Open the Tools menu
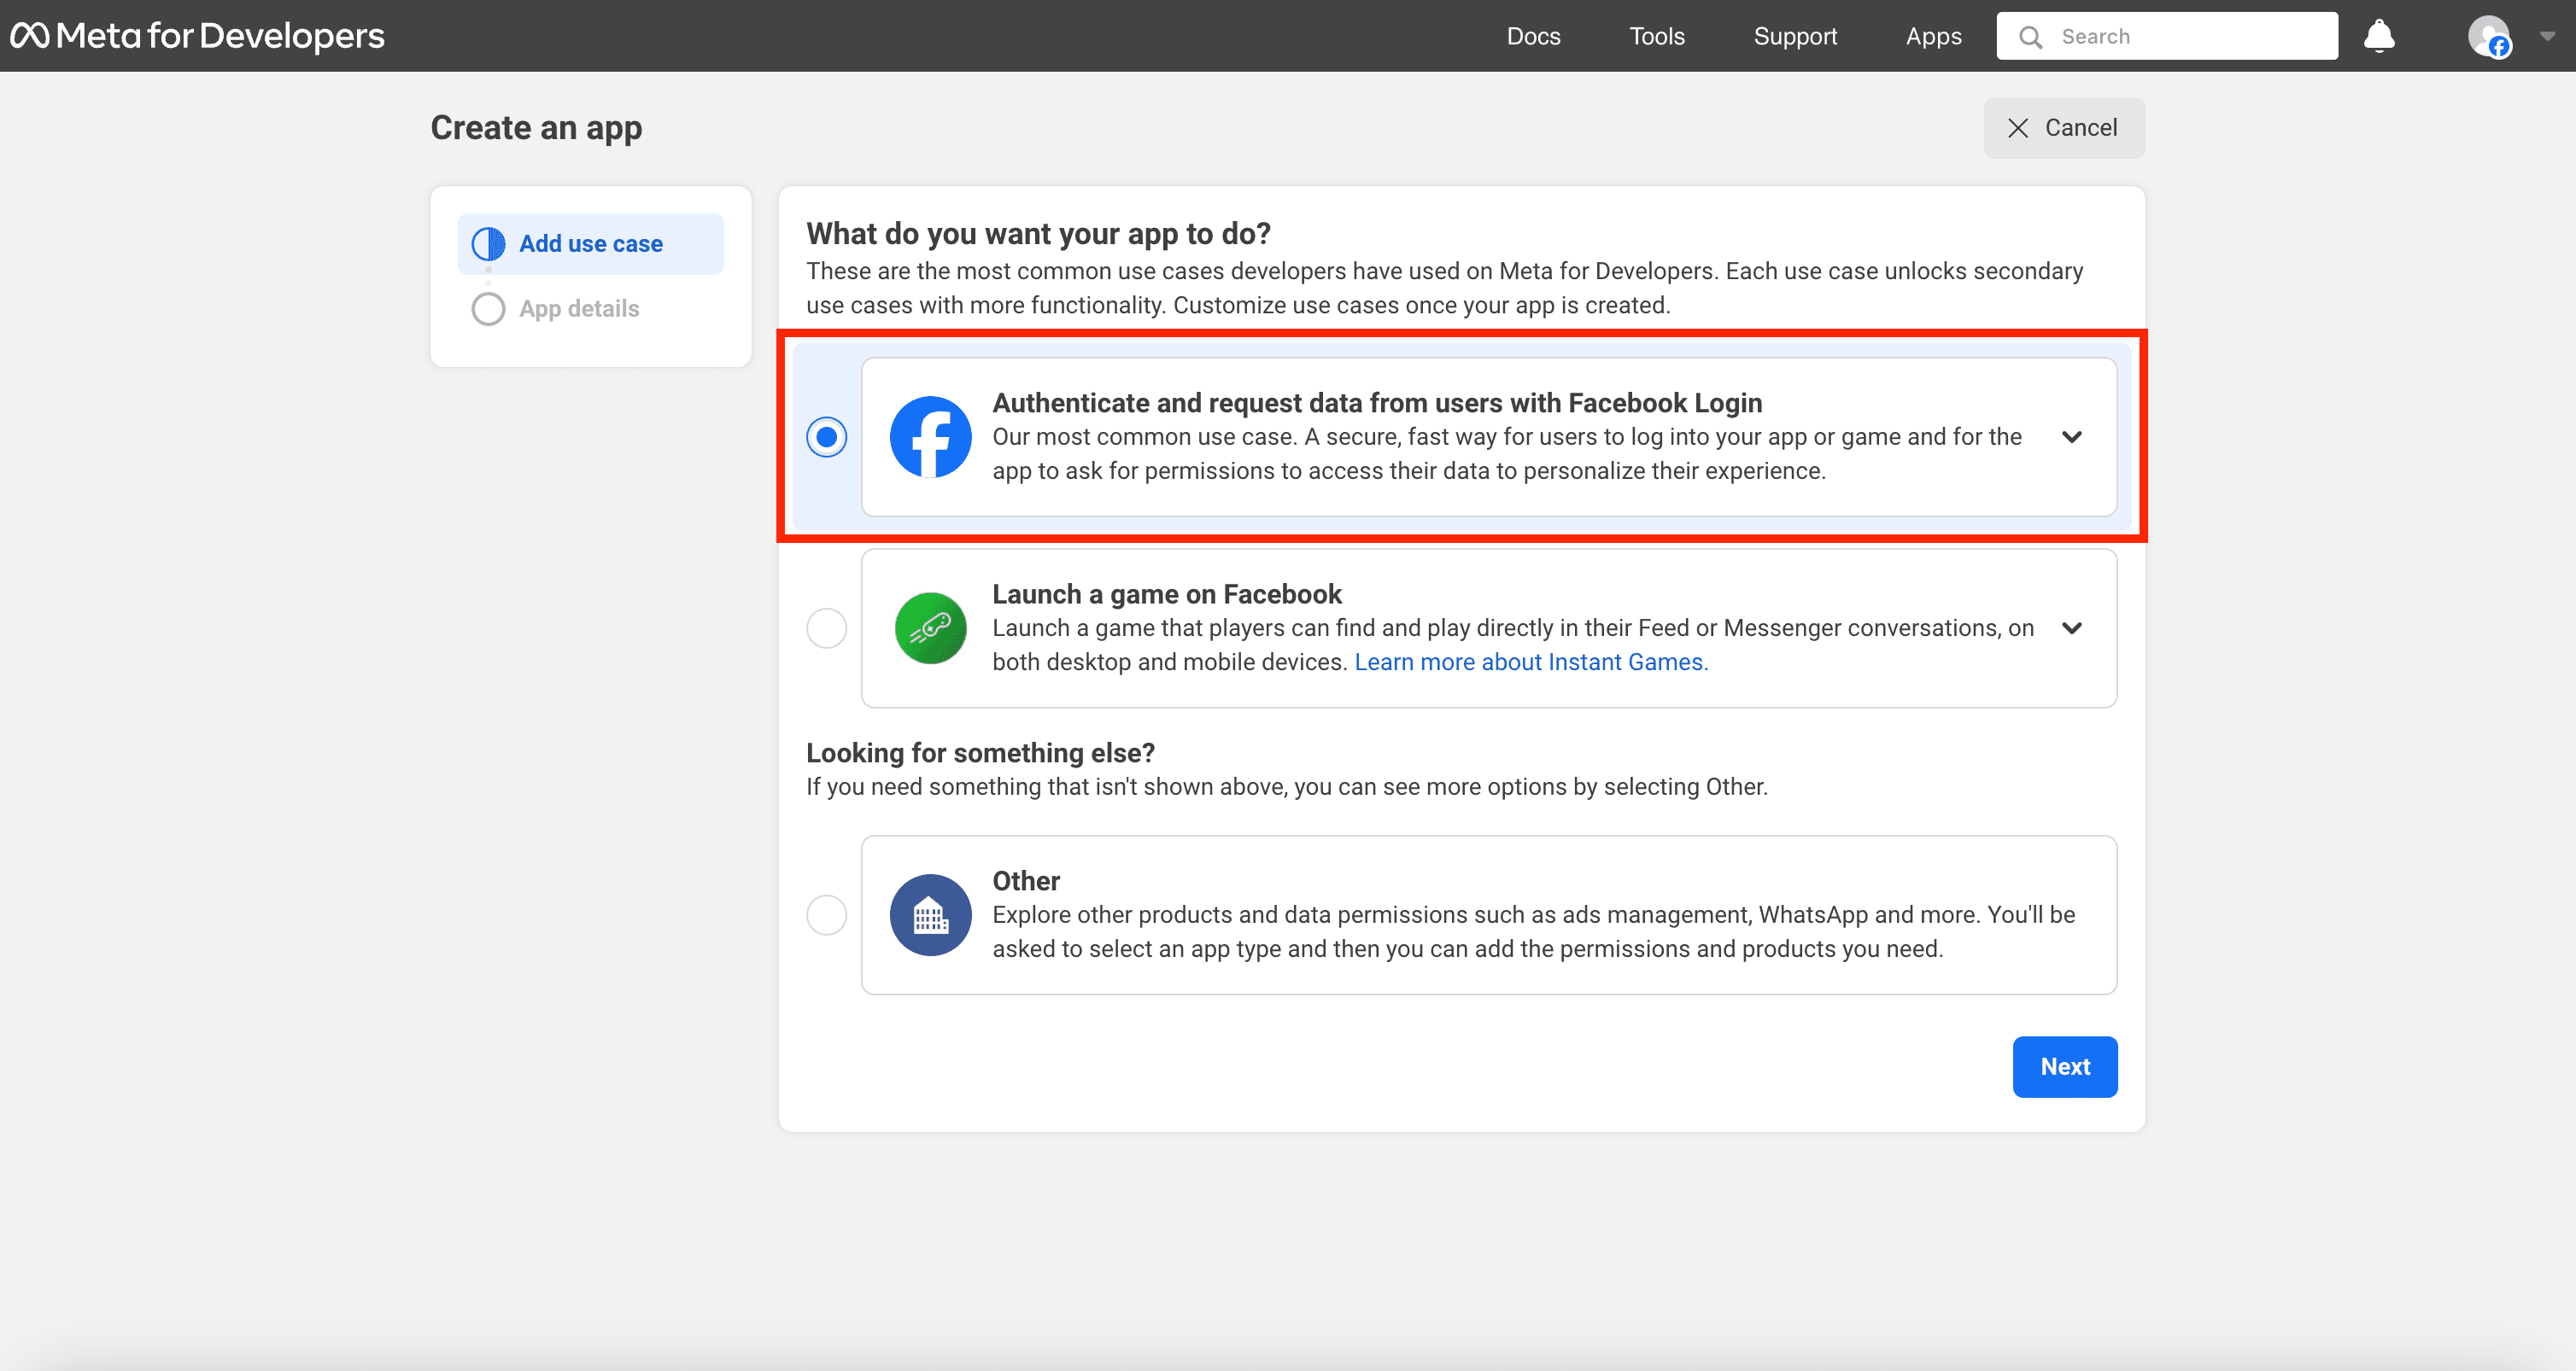The image size is (2576, 1371). (x=1656, y=36)
